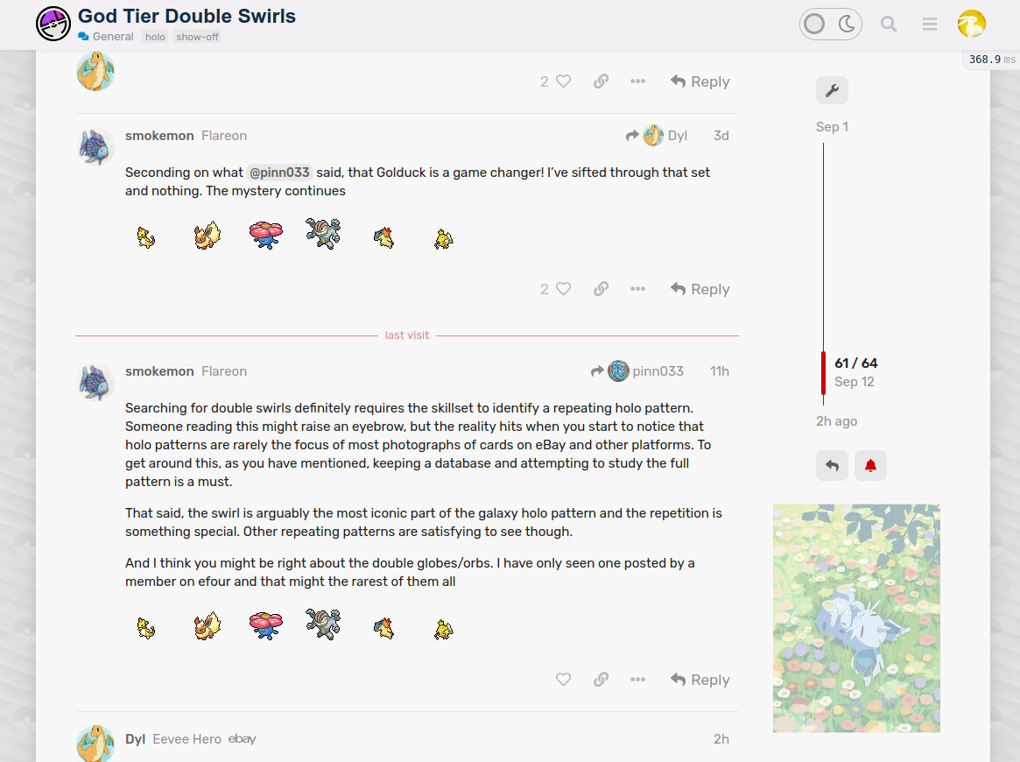Click timeline reply arrow button
Viewport: 1020px width, 762px height.
pyautogui.click(x=832, y=466)
